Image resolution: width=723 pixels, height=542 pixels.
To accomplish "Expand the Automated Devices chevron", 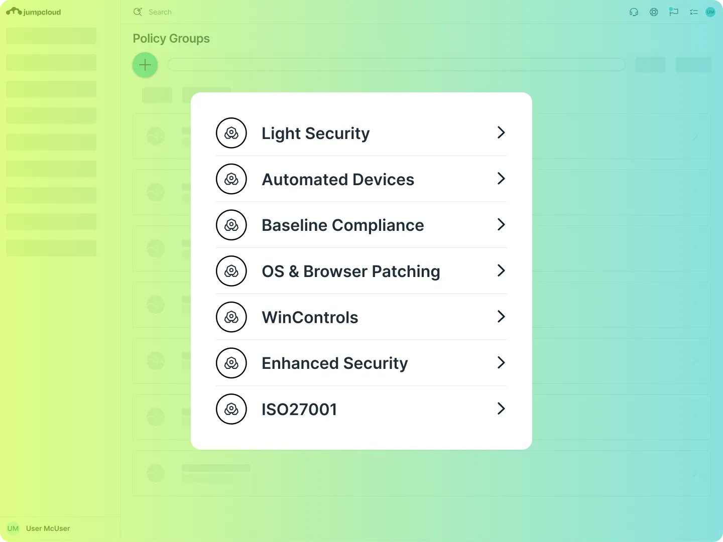I will [501, 179].
